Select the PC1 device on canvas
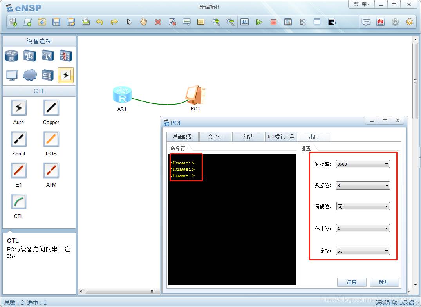Image resolution: width=421 pixels, height=307 pixels. pos(195,95)
